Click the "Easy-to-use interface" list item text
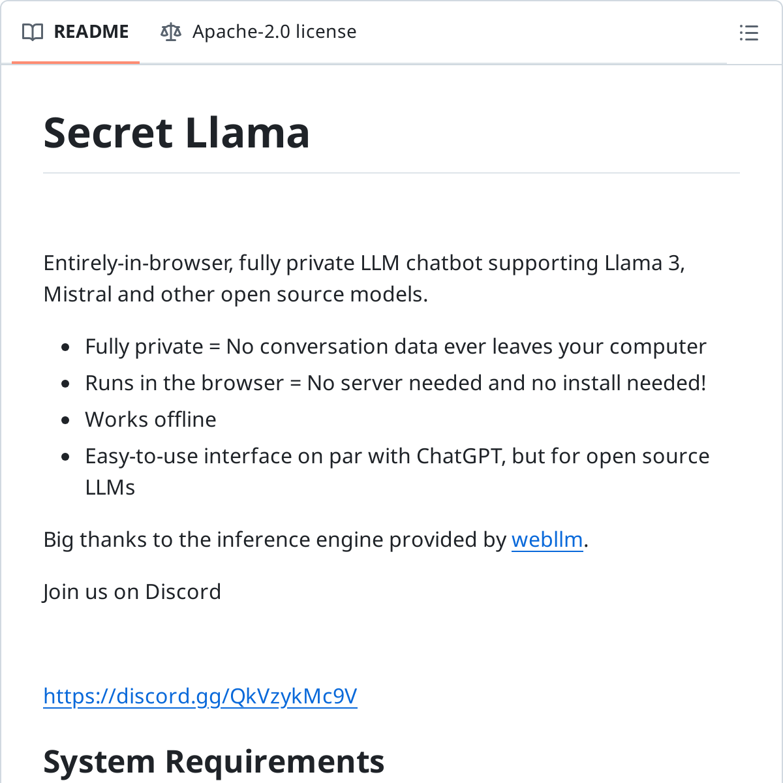 tap(397, 456)
